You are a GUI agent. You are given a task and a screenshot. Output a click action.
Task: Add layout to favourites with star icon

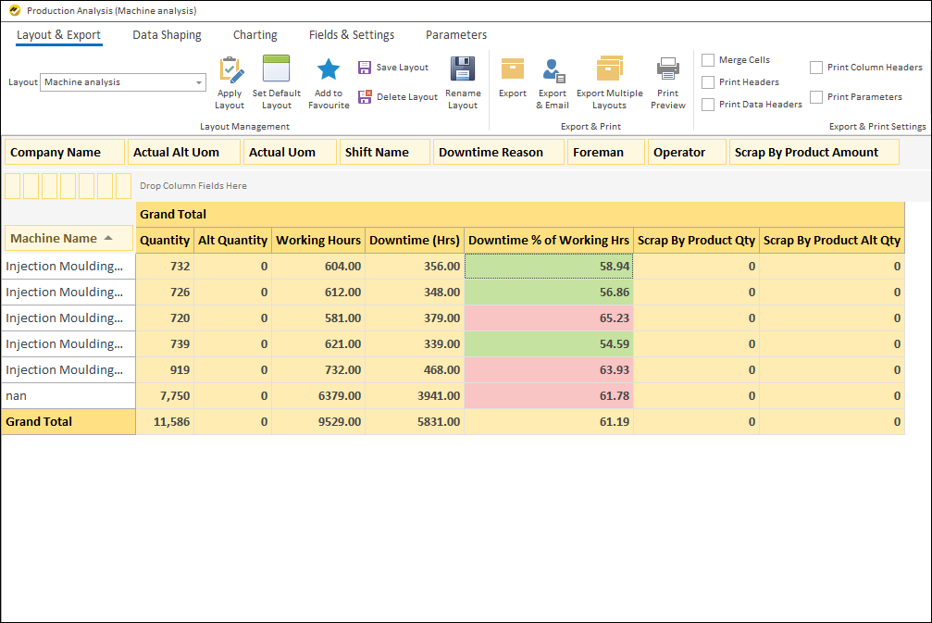(x=329, y=70)
